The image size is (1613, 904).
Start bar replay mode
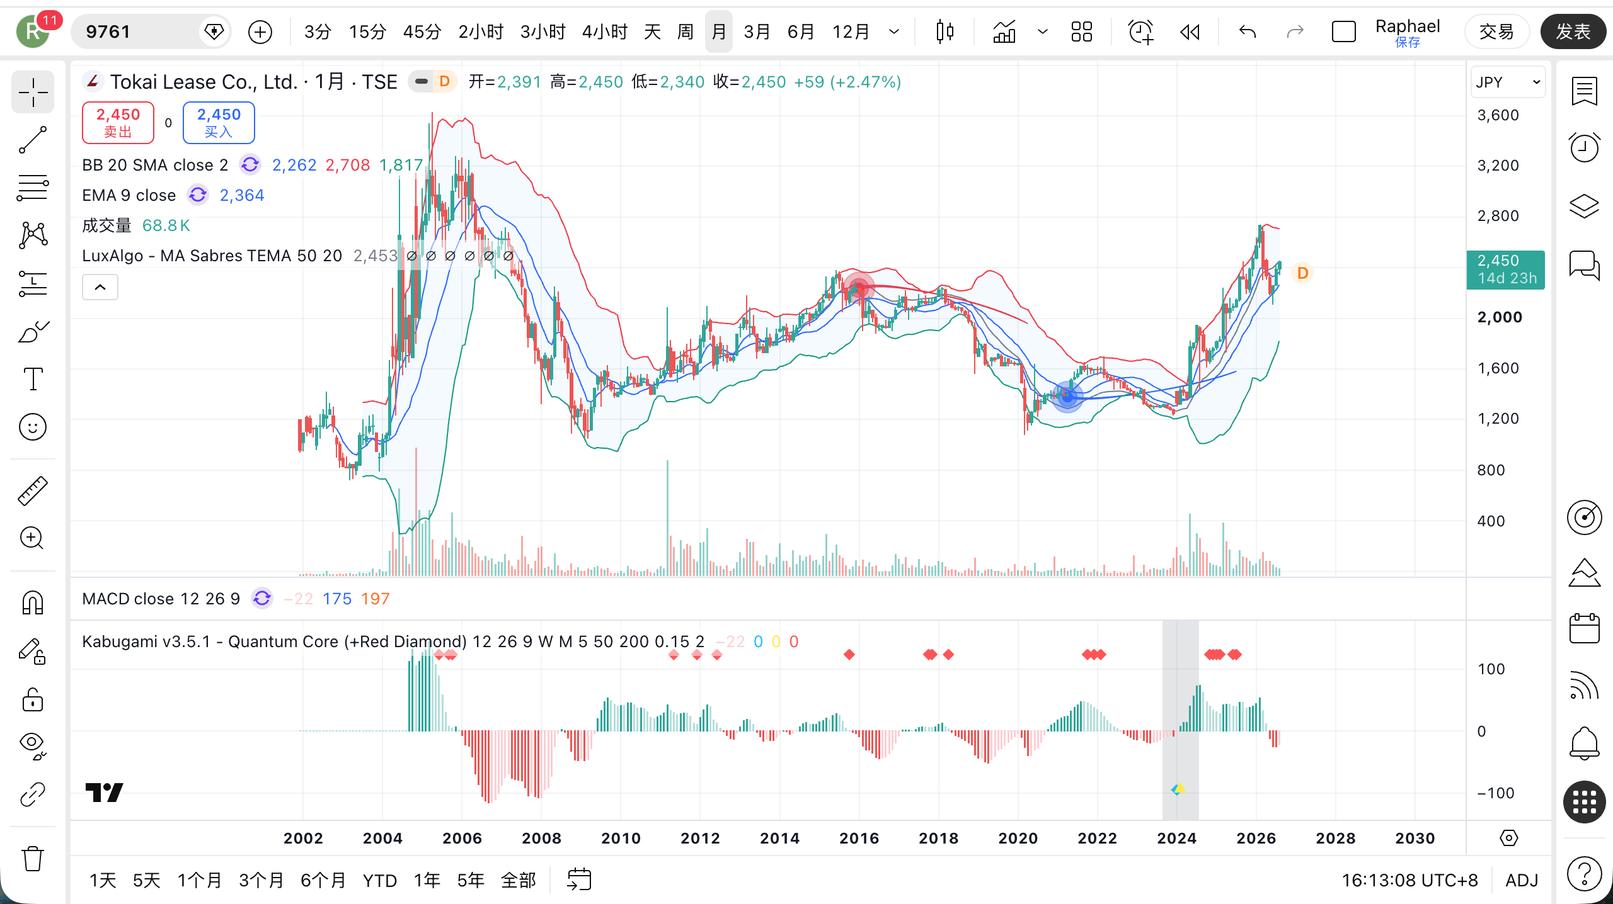[1190, 31]
